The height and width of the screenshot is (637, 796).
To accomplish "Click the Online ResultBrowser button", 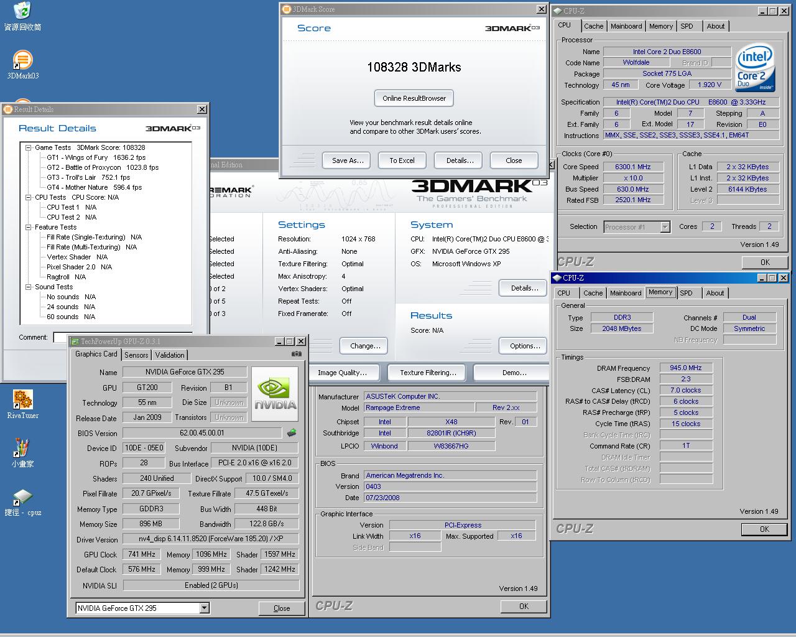I will [x=414, y=98].
